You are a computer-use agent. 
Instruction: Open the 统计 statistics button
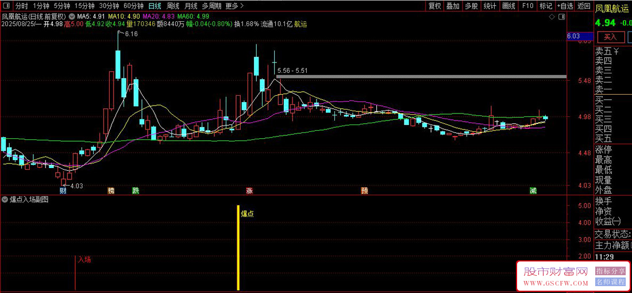click(490, 6)
